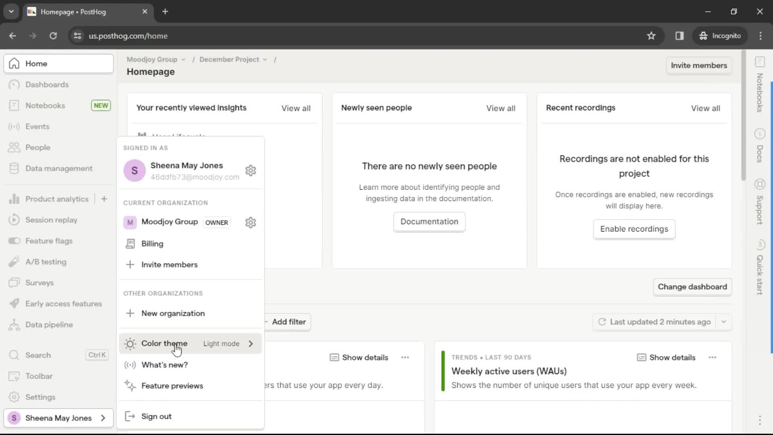Click Invite members button

(x=699, y=65)
